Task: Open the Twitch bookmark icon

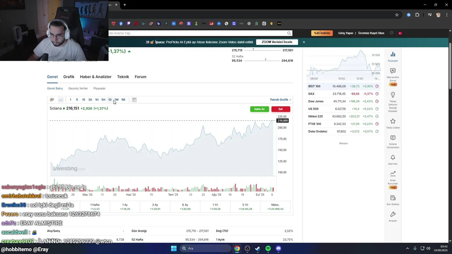Action: [129, 24]
